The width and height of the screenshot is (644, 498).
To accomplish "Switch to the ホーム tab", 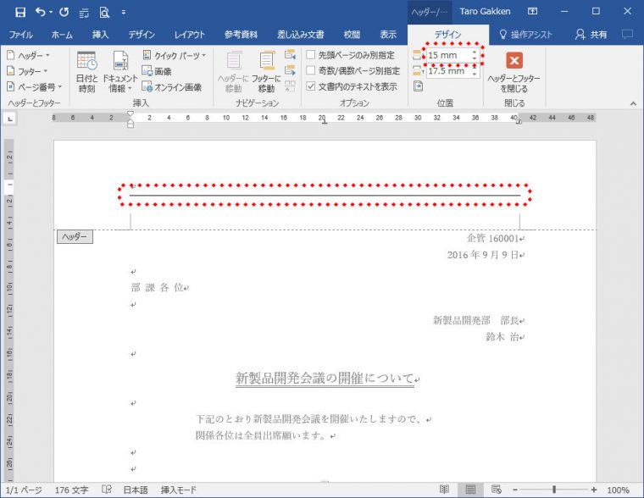I will [x=62, y=35].
